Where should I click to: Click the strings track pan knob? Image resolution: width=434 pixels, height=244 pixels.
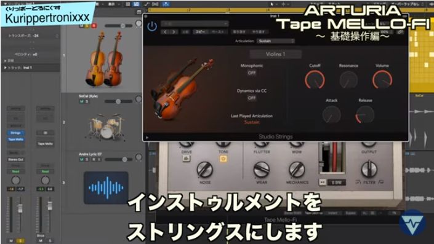tap(139, 24)
